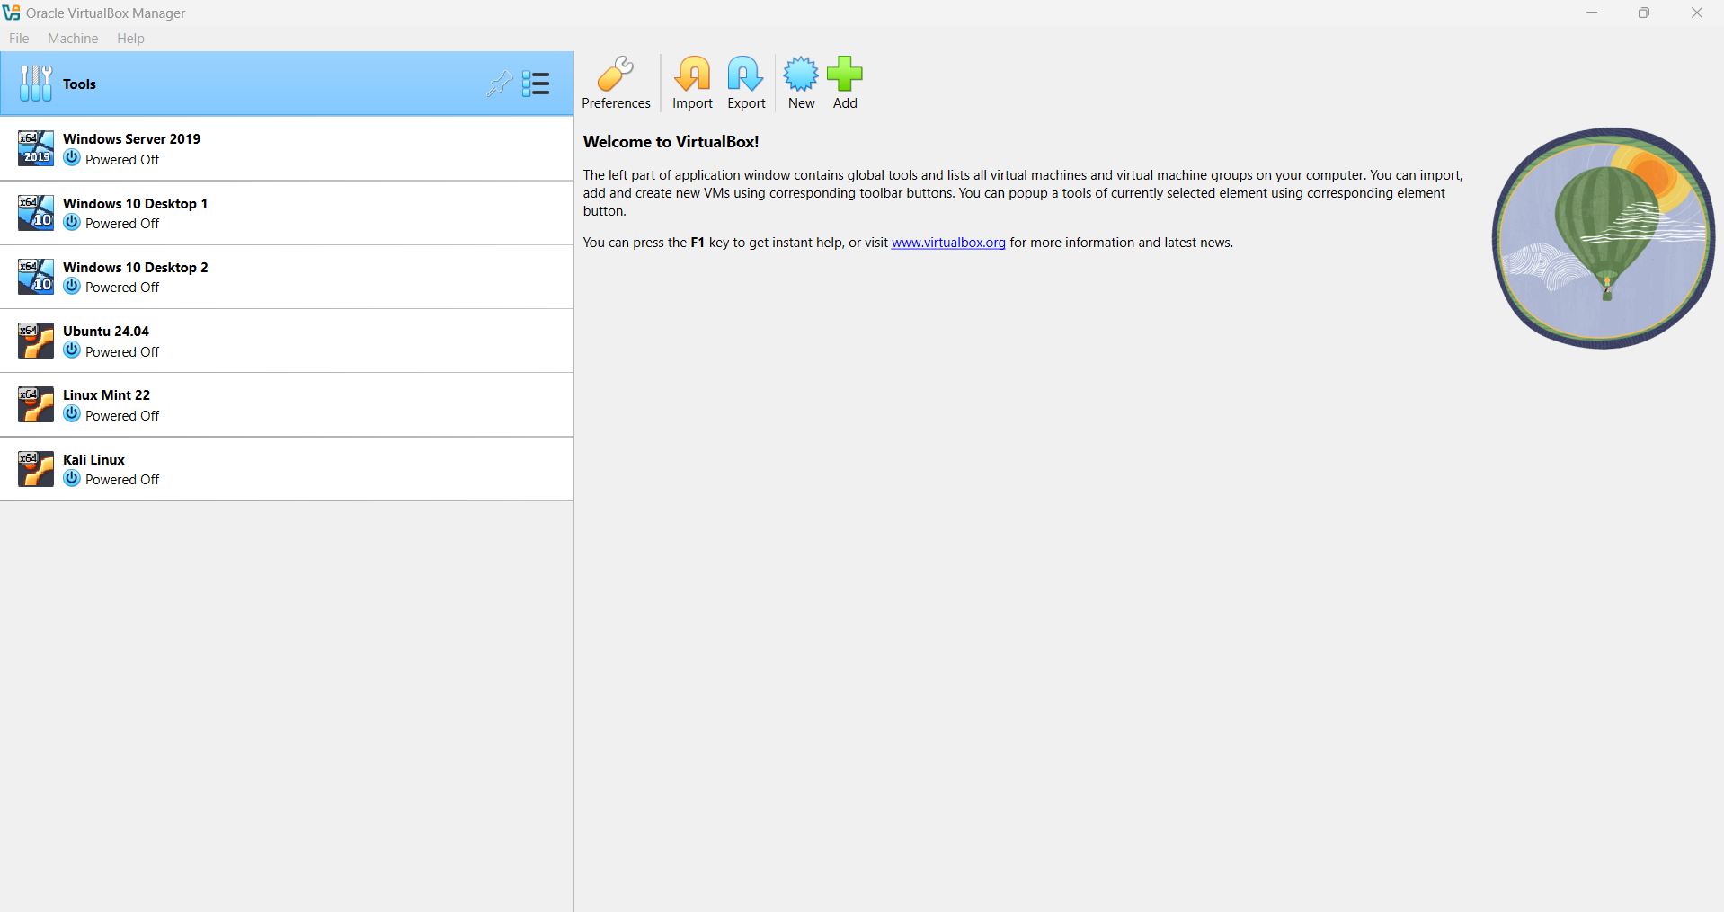Click power state icon for Windows 10 Desktop 1
1724x912 pixels.
[72, 222]
